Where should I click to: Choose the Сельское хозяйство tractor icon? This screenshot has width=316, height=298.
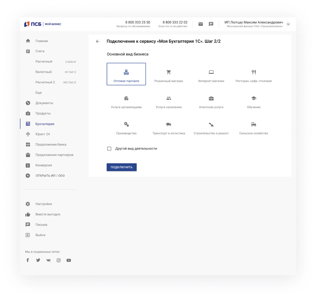254,124
